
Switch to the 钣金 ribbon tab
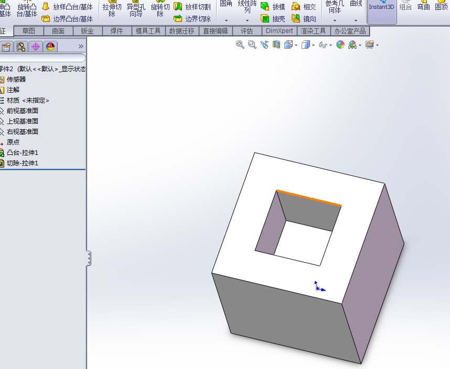pyautogui.click(x=87, y=31)
